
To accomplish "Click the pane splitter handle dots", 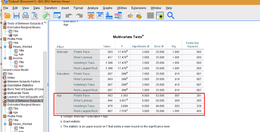I will point(48,85).
